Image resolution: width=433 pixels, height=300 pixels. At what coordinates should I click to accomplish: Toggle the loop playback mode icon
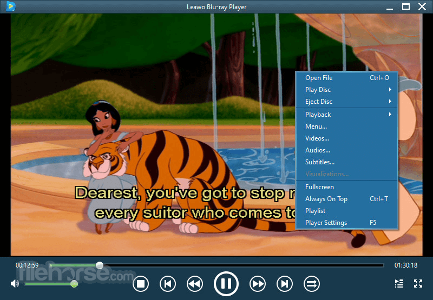click(312, 284)
